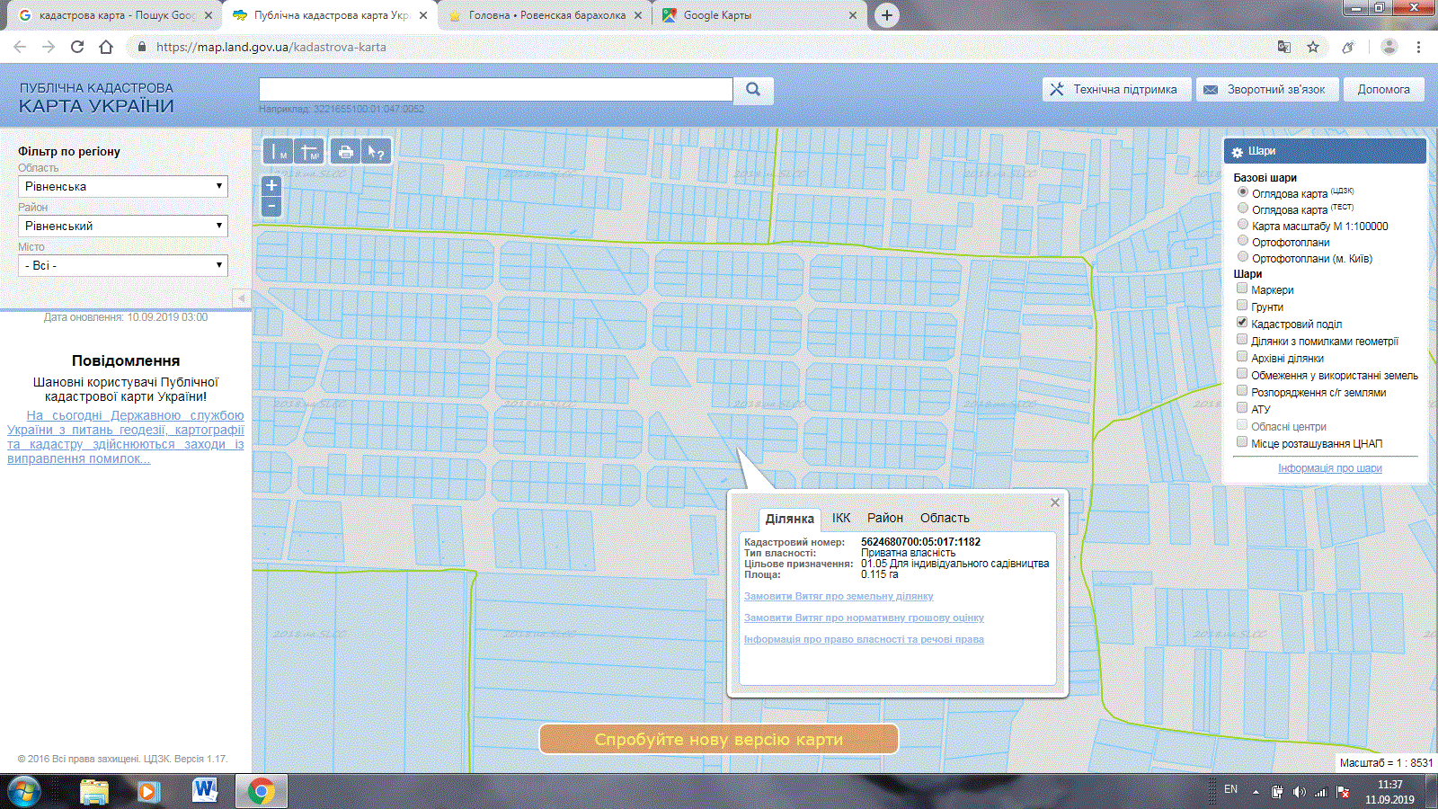Click the translate page icon

[x=1284, y=47]
